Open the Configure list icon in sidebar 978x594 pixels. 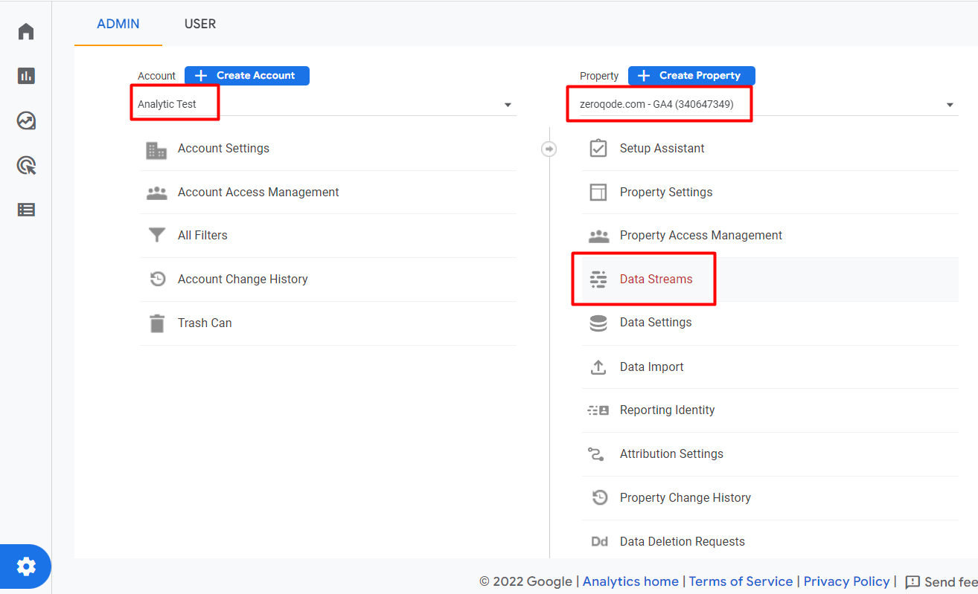pyautogui.click(x=26, y=210)
